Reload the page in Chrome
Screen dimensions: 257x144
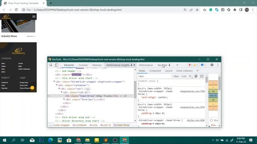16,10
